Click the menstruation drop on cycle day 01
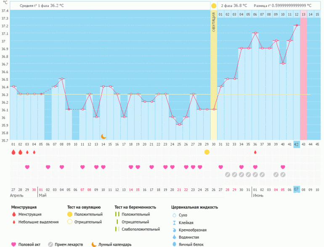Image resolution: width=324 pixels, height=247 pixels. (x=13, y=152)
